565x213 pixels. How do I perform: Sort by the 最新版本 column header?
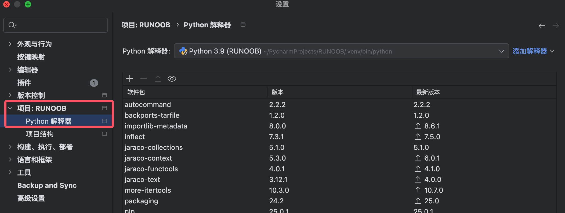coord(428,92)
